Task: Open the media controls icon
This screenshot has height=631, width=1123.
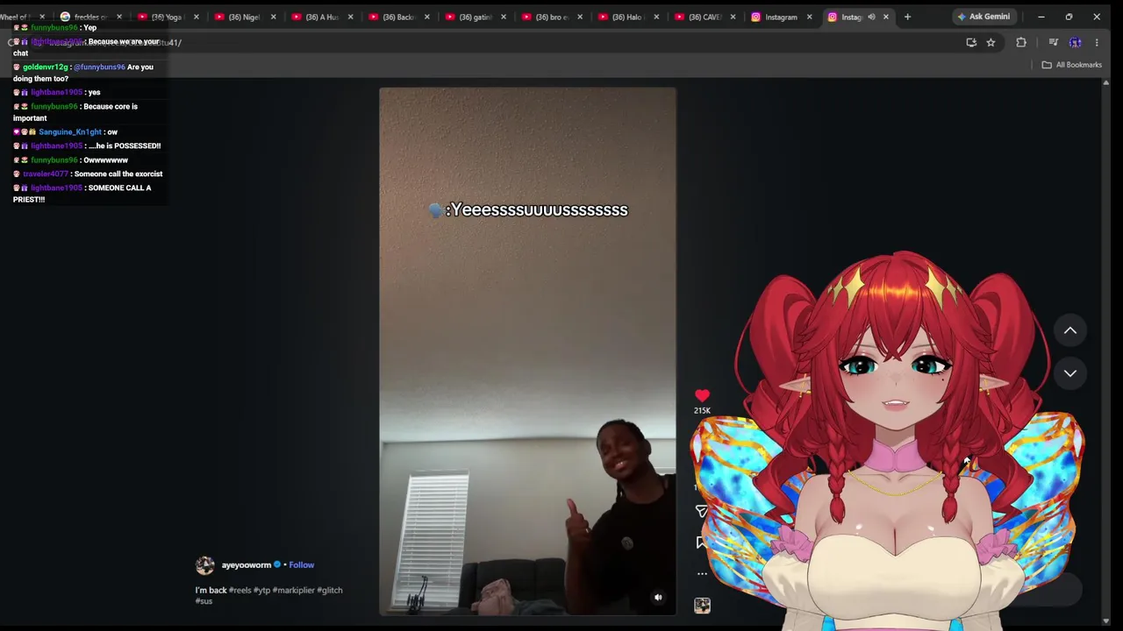Action: 1053,42
